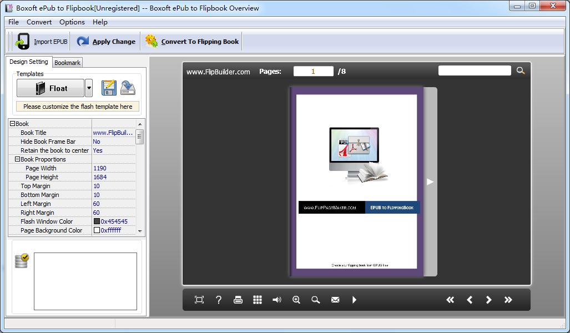Click the page number input field
The height and width of the screenshot is (333, 570).
pyautogui.click(x=313, y=71)
